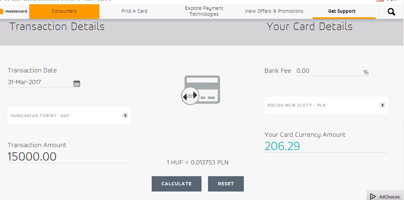Viewport: 404px width, 200px height.
Task: Open the Get Support menu
Action: tap(342, 11)
